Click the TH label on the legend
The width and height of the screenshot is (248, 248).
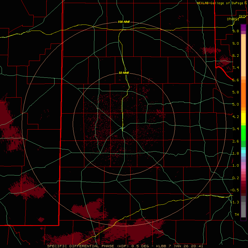click(x=237, y=215)
